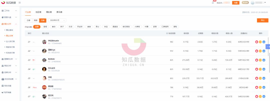The image size is (270, 101).
Task: Click favorite star icon for 李佳琦Austin
Action: (256, 42)
